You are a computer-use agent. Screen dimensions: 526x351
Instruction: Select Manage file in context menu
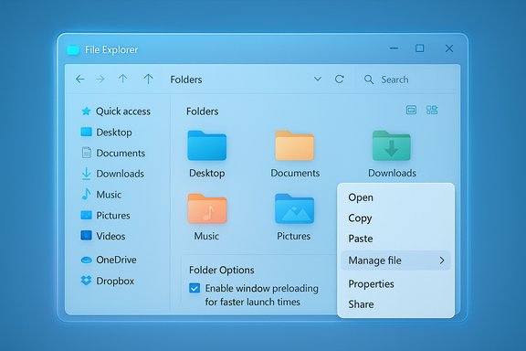coord(395,261)
